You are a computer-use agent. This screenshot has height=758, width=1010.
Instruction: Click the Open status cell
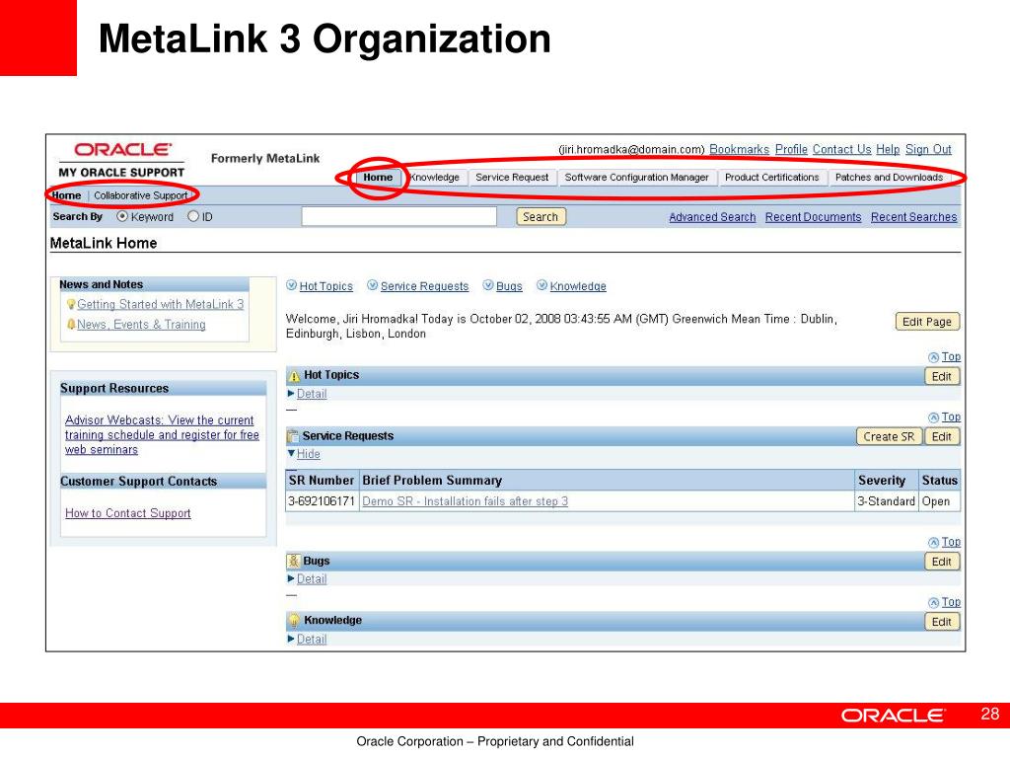(x=939, y=500)
